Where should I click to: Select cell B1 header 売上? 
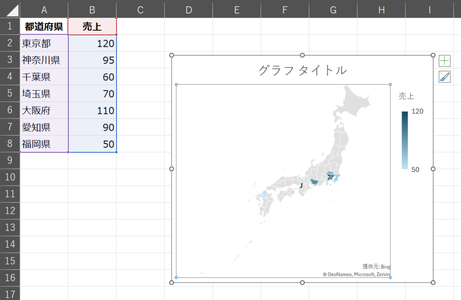tap(92, 27)
